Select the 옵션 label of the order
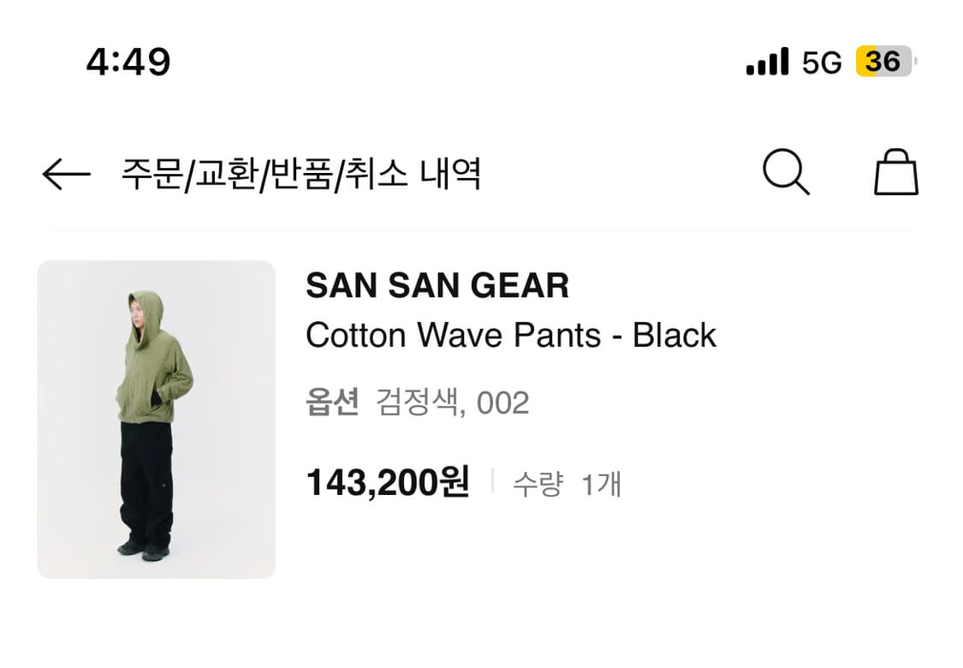This screenshot has height=668, width=963. tap(334, 403)
